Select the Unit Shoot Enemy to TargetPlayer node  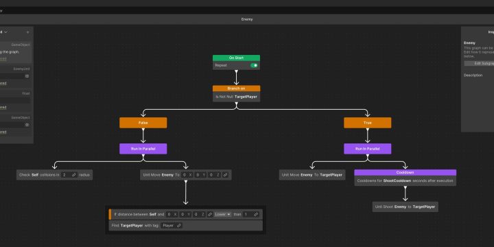(405, 207)
